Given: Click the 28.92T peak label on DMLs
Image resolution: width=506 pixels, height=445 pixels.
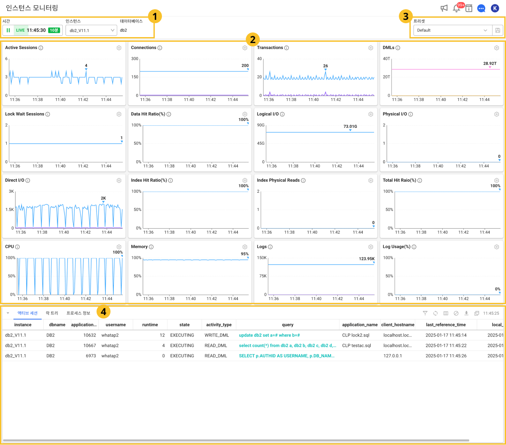Looking at the screenshot, I should (x=490, y=63).
